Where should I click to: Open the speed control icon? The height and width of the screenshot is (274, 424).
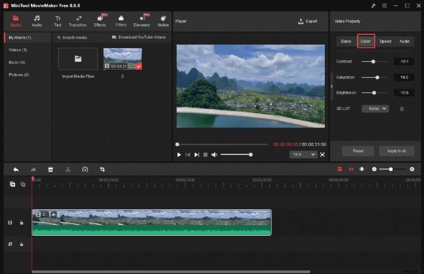click(x=85, y=169)
